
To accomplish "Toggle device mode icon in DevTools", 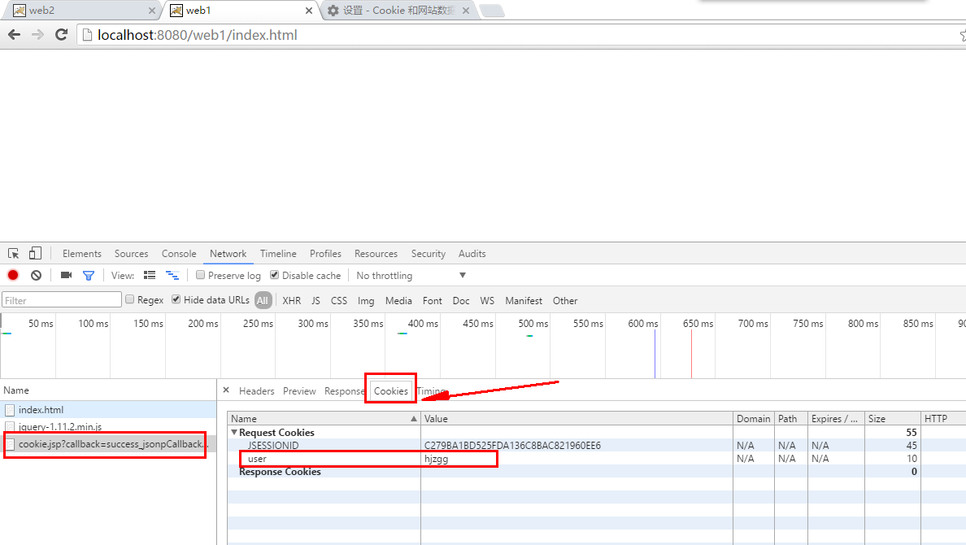I will point(35,254).
